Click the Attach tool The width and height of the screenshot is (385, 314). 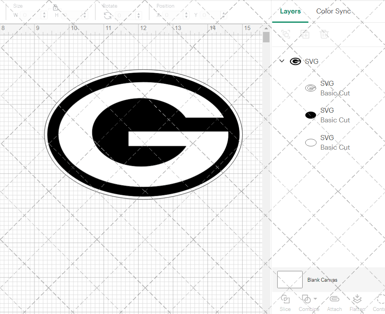[334, 304]
